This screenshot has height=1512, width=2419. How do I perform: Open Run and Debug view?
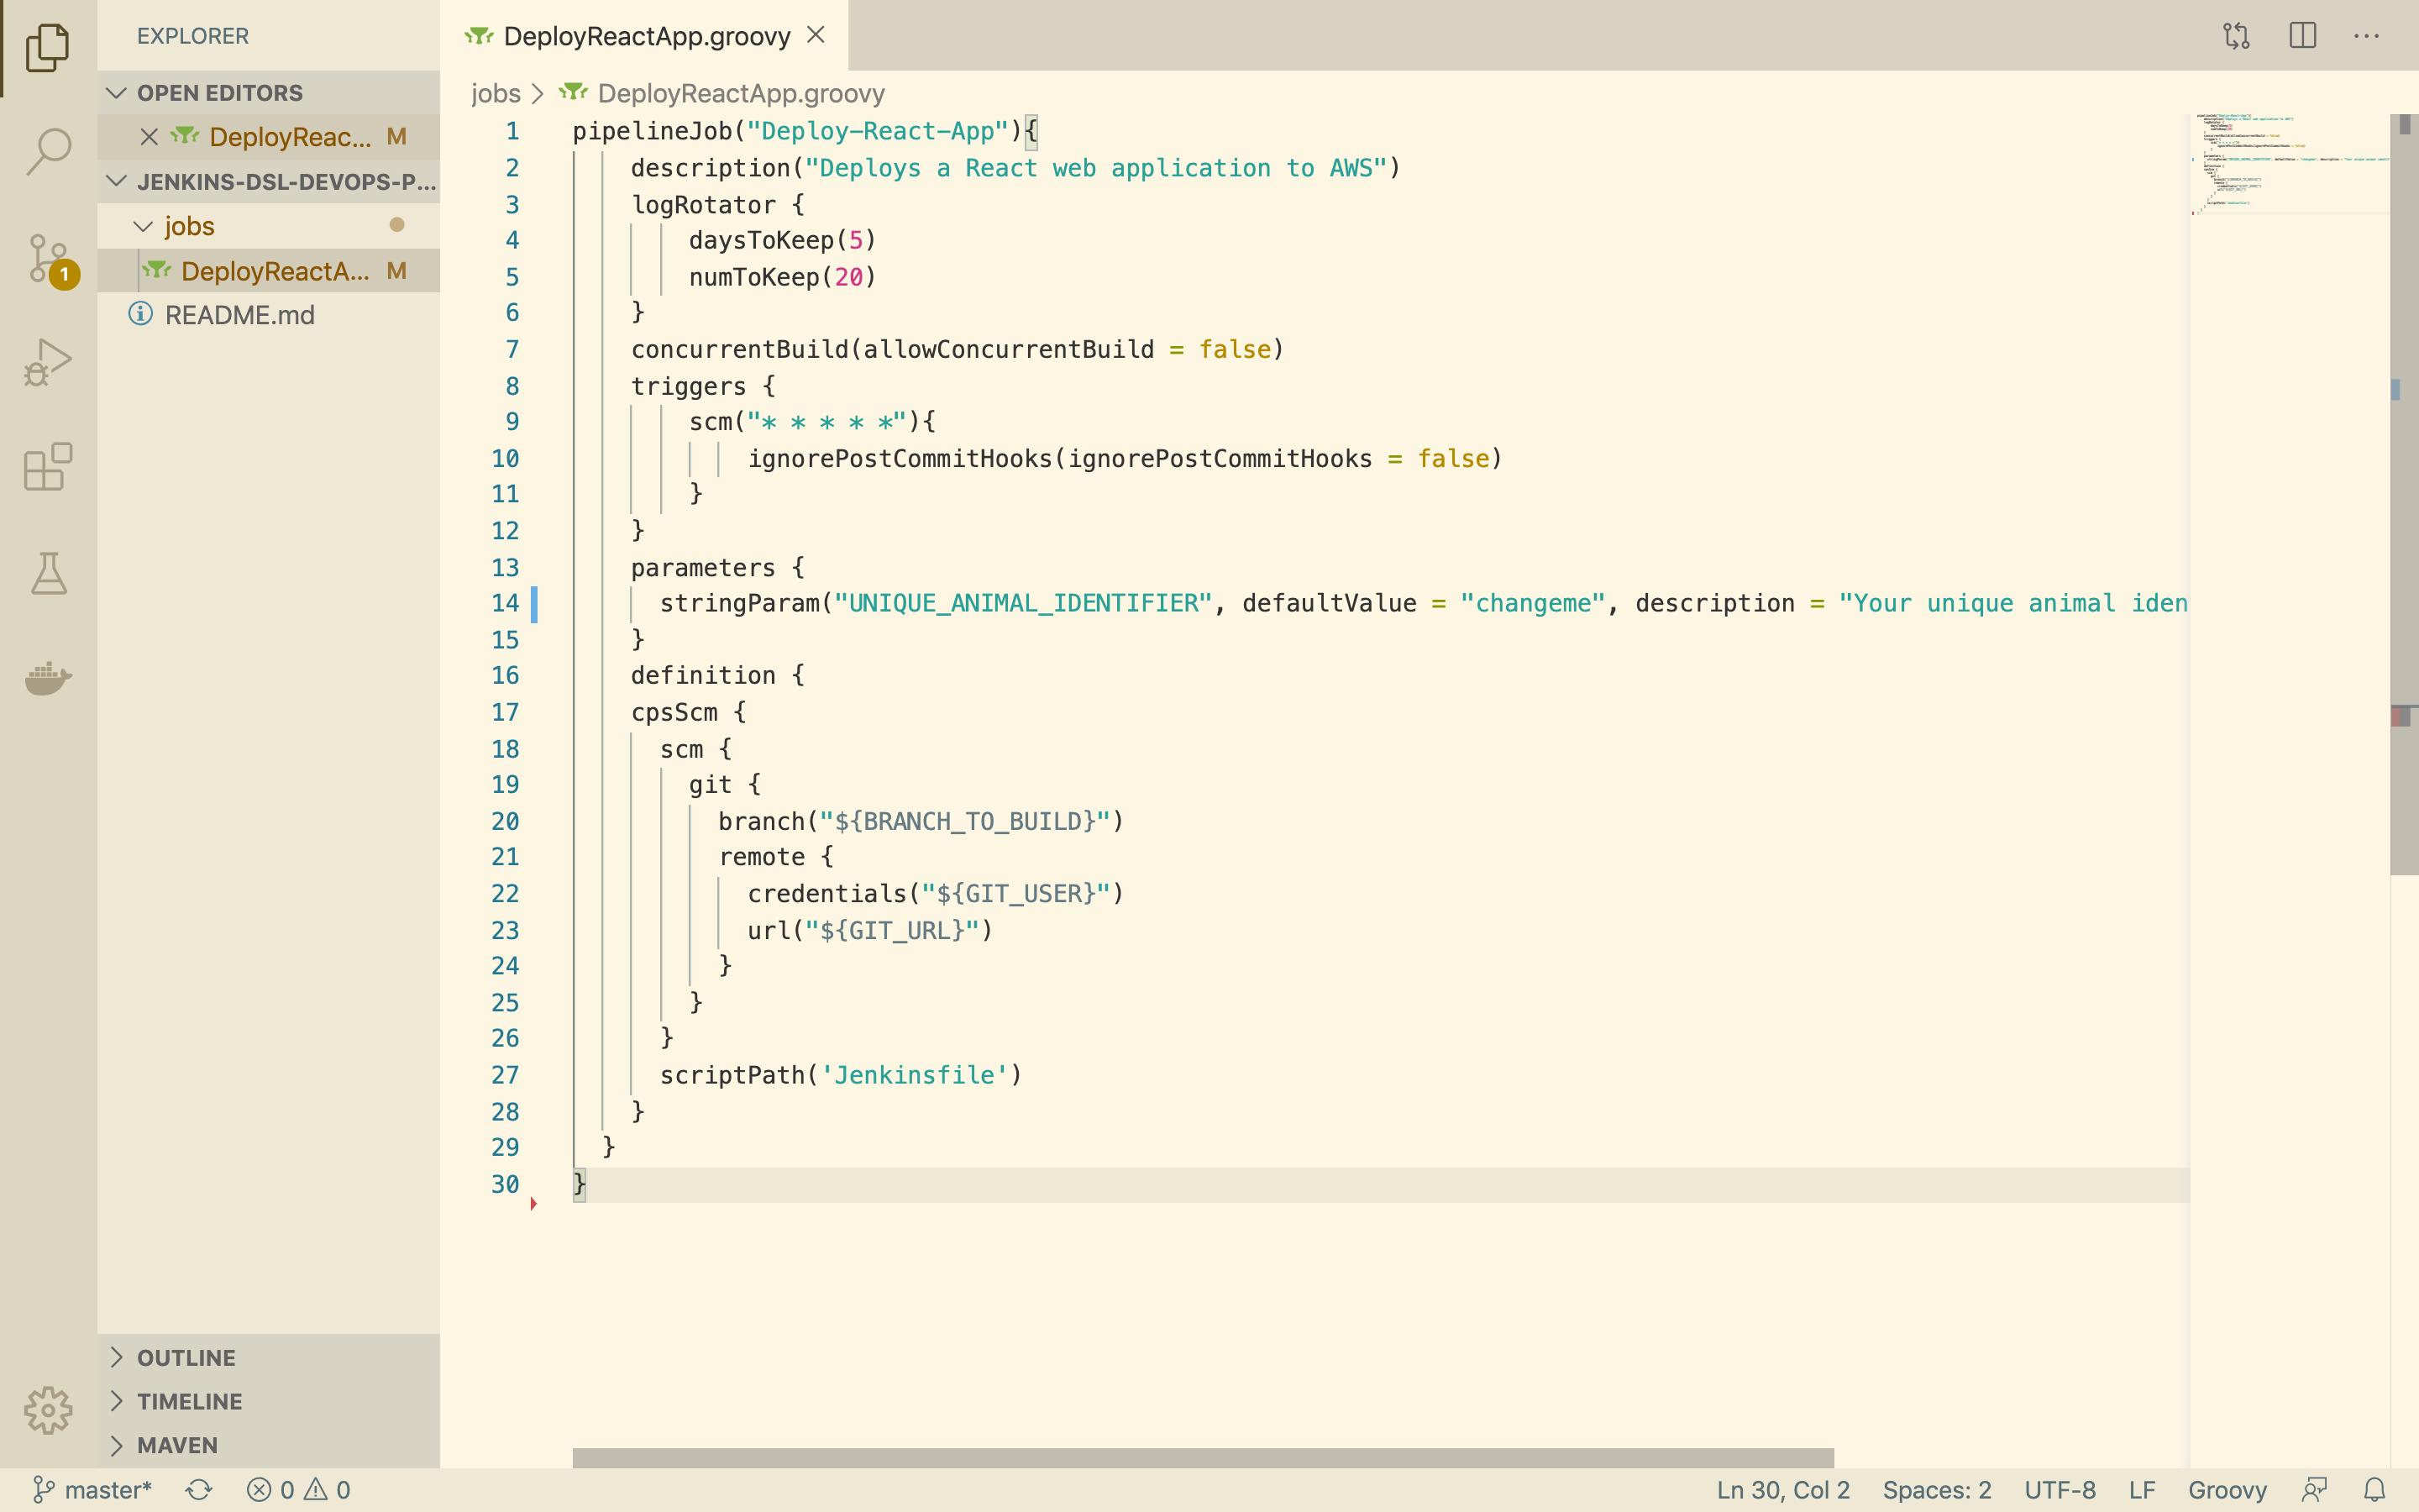[x=48, y=362]
